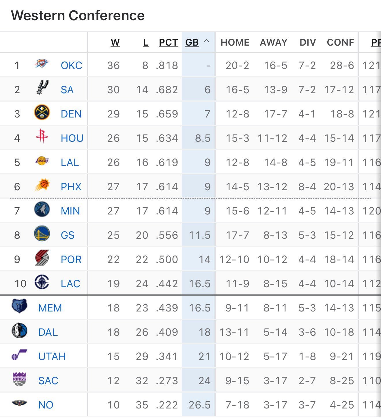Open the DAL team page
This screenshot has height=418, width=381.
point(48,332)
